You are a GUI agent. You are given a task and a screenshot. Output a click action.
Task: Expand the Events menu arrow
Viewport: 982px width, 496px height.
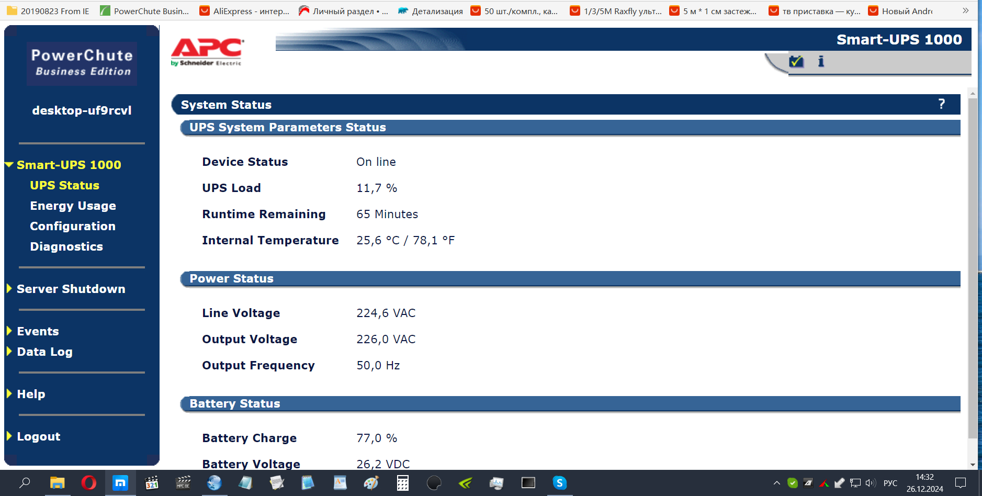click(x=9, y=331)
